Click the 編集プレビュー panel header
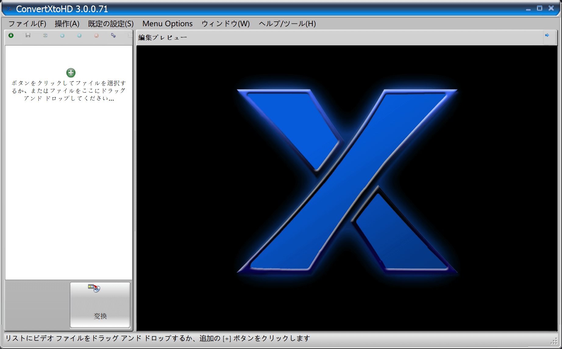 [x=163, y=38]
